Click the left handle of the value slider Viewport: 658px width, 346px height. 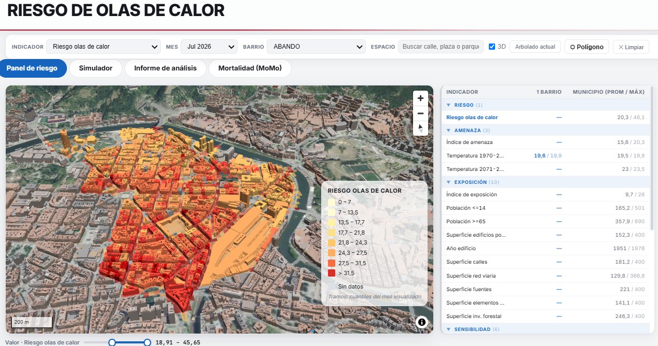[112, 342]
